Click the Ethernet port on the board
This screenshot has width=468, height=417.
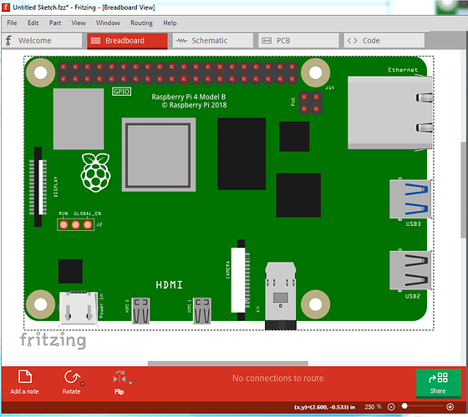click(x=390, y=113)
